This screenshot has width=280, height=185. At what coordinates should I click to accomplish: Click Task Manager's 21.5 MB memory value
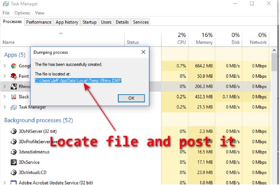tap(205, 107)
